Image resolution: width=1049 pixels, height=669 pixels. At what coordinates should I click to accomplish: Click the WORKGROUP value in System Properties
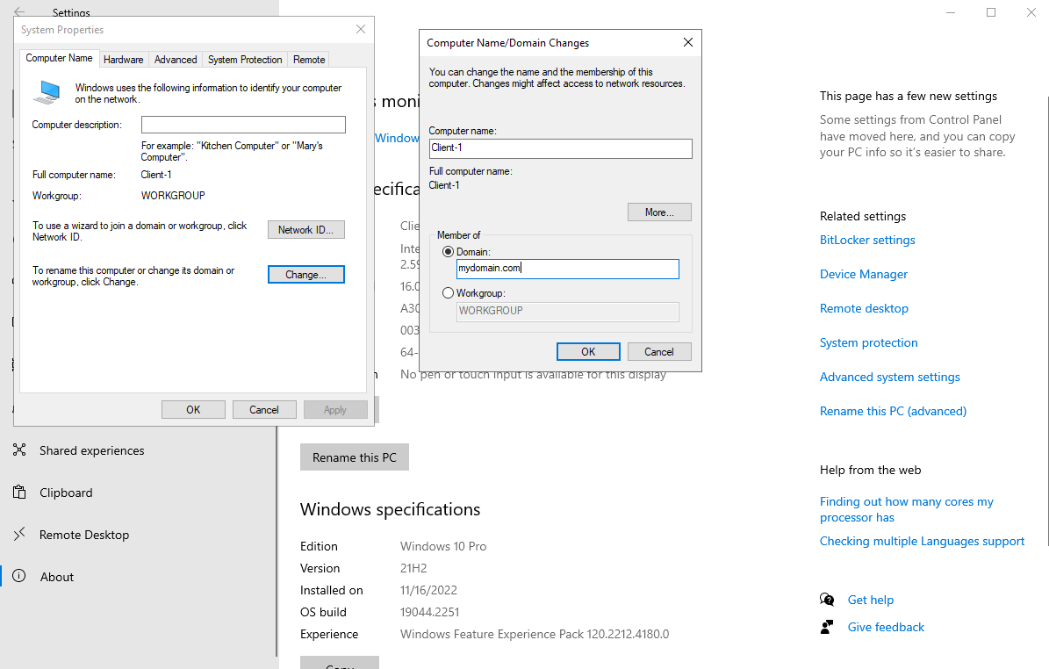[173, 196]
